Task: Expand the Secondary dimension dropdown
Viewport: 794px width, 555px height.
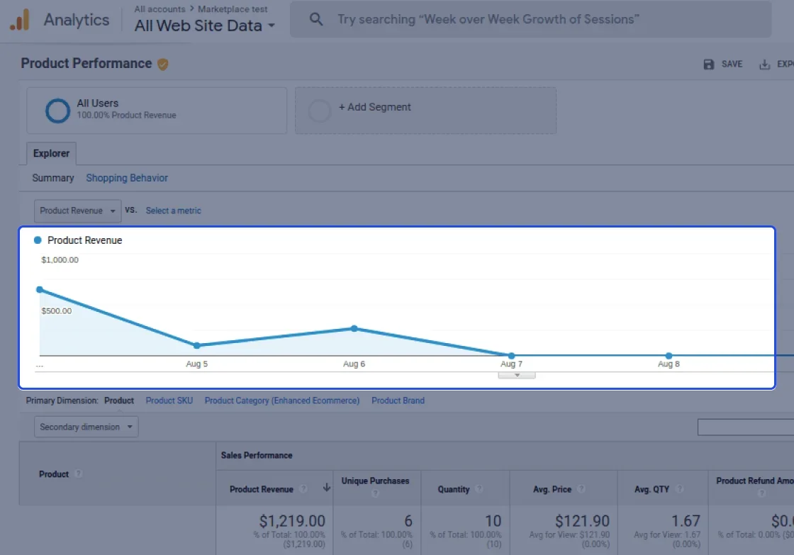Action: pyautogui.click(x=86, y=427)
